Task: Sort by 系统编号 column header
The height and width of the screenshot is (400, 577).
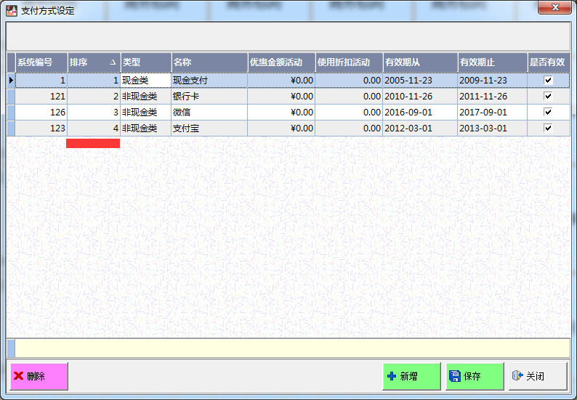Action: [41, 62]
